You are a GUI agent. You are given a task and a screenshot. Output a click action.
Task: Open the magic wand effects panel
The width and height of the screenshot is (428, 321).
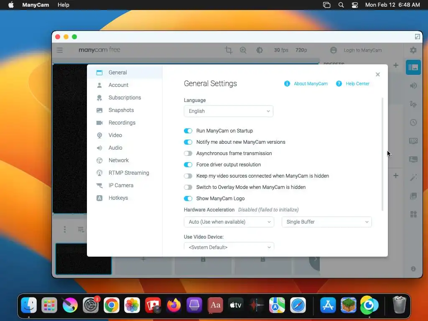coord(413,177)
